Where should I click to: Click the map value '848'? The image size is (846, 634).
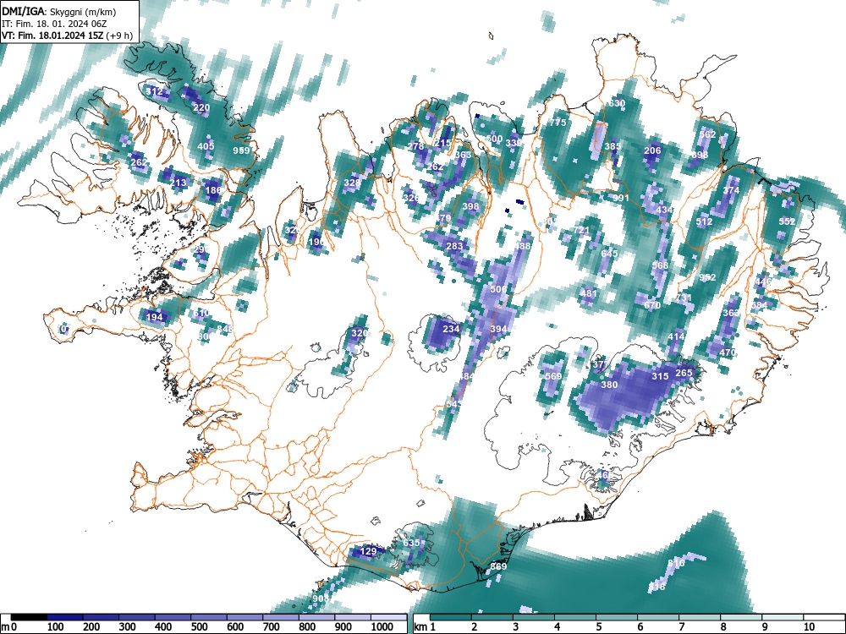(x=225, y=329)
